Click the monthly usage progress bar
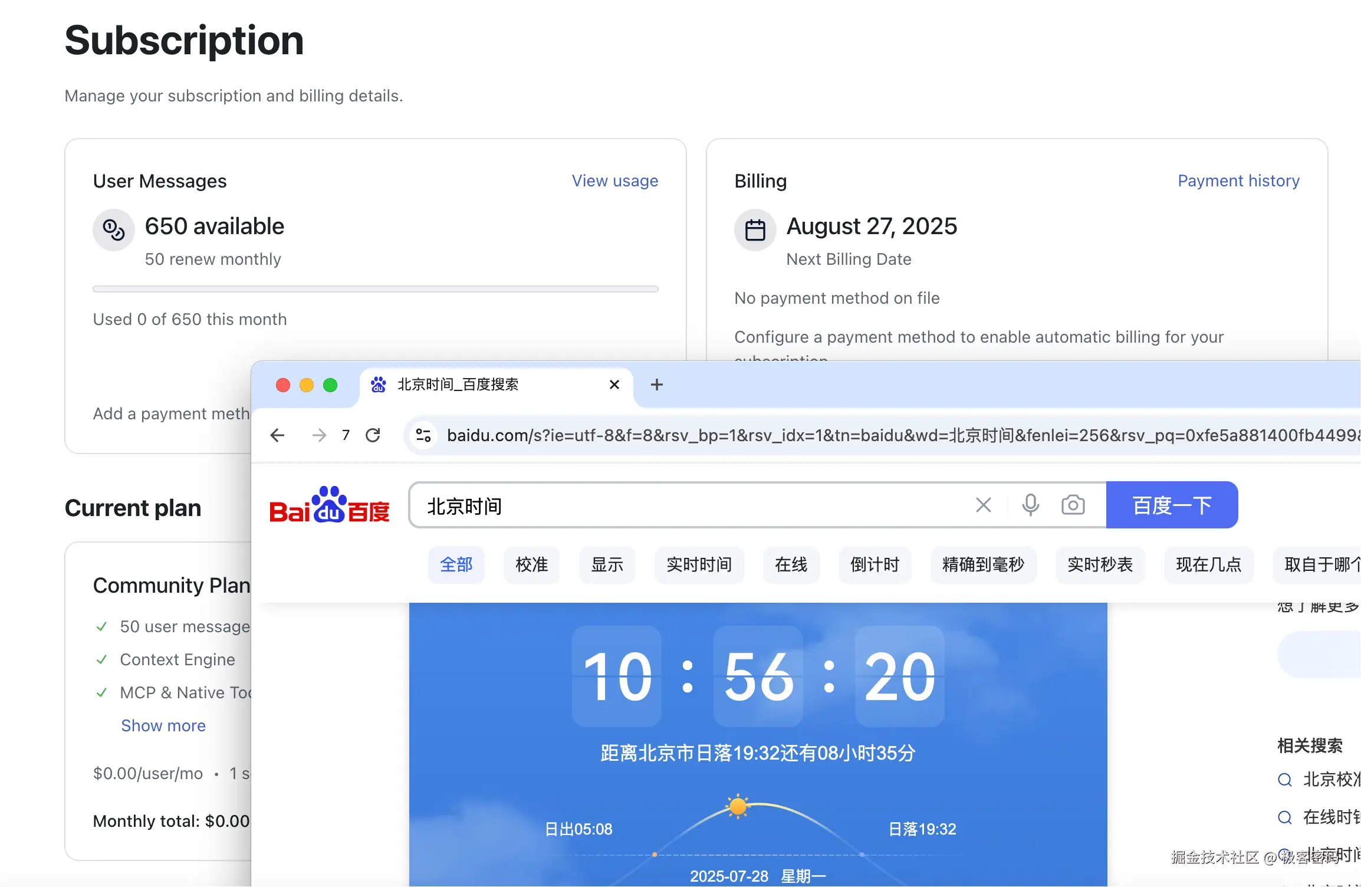The image size is (1361, 887). pos(375,288)
